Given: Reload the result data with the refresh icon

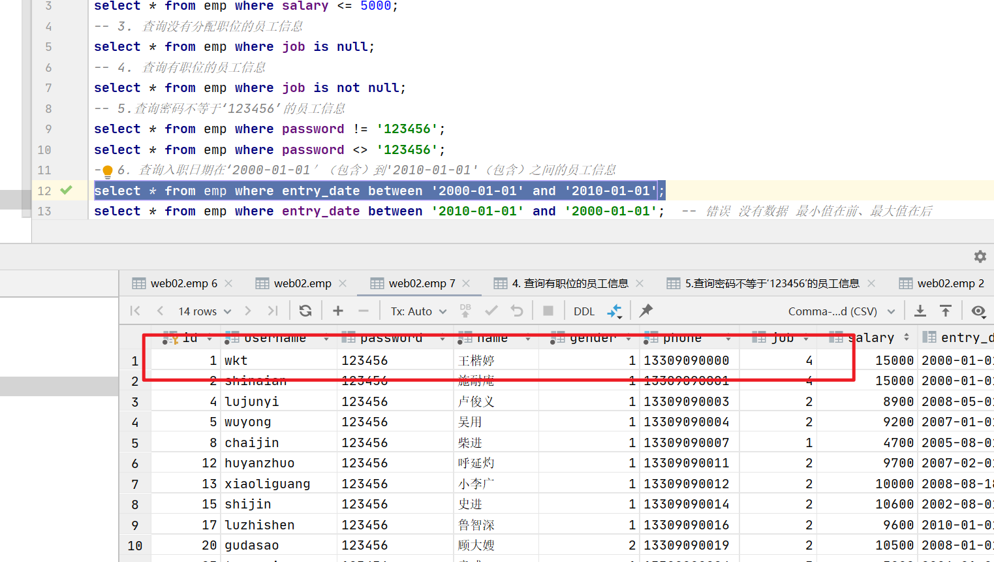Looking at the screenshot, I should point(305,311).
